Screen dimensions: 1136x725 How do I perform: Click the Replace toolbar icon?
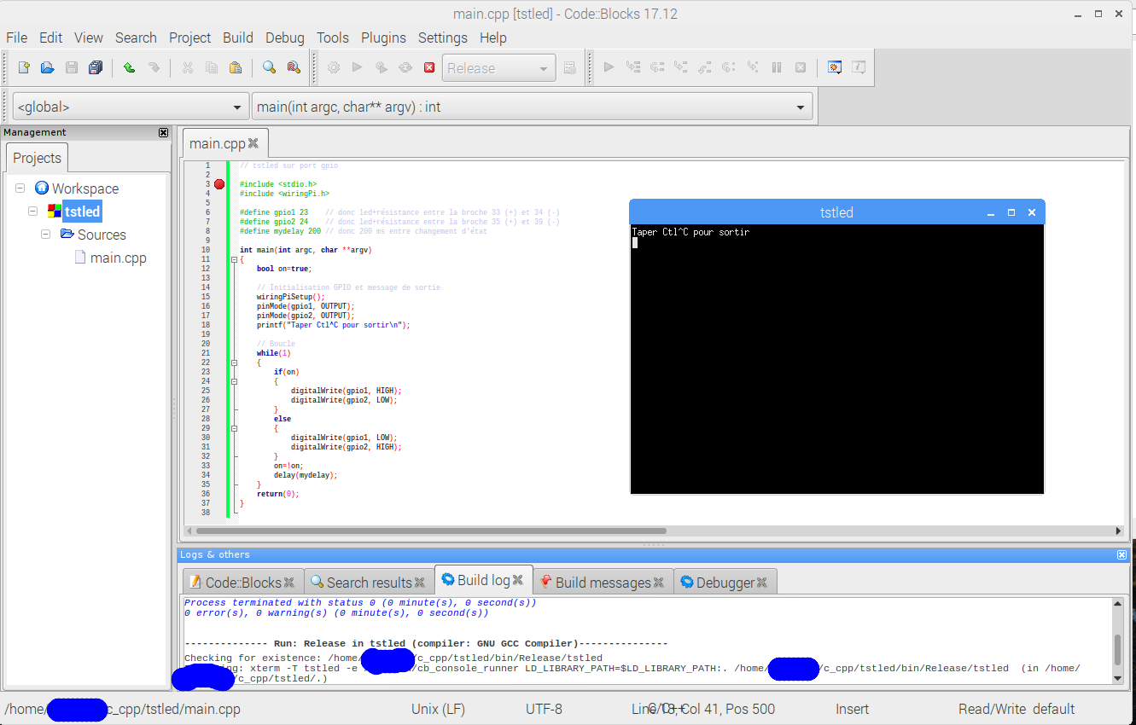pos(293,68)
